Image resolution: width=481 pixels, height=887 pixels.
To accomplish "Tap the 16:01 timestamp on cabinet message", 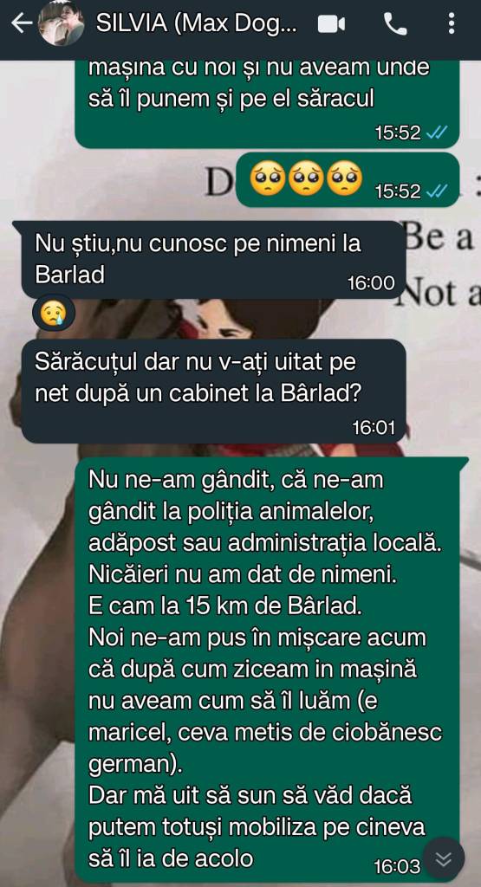I will point(374,428).
